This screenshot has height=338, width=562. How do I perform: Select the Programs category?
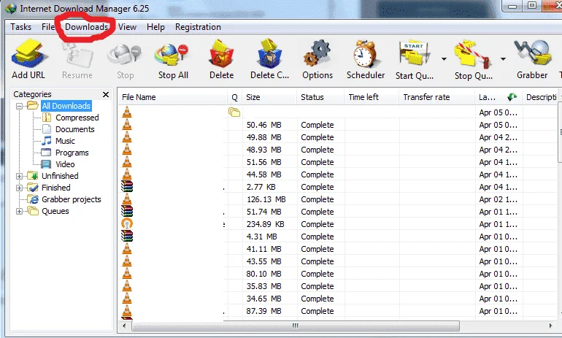point(72,153)
